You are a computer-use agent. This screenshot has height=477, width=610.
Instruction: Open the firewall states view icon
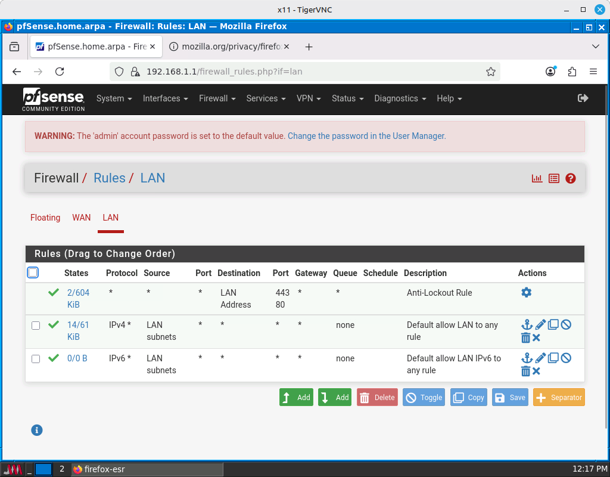click(537, 178)
